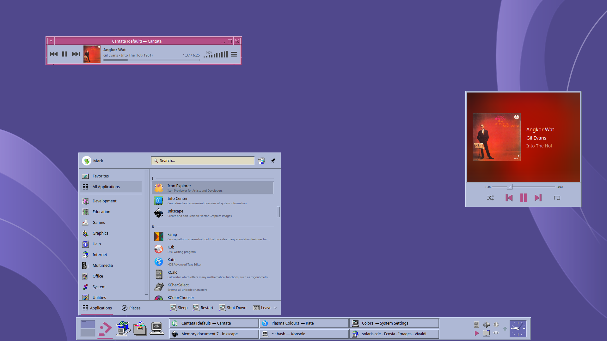Pin the application menu open
This screenshot has height=341, width=607.
pyautogui.click(x=273, y=161)
